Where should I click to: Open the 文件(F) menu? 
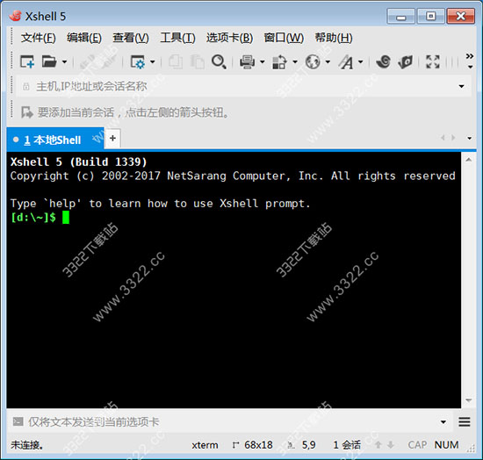click(x=38, y=38)
